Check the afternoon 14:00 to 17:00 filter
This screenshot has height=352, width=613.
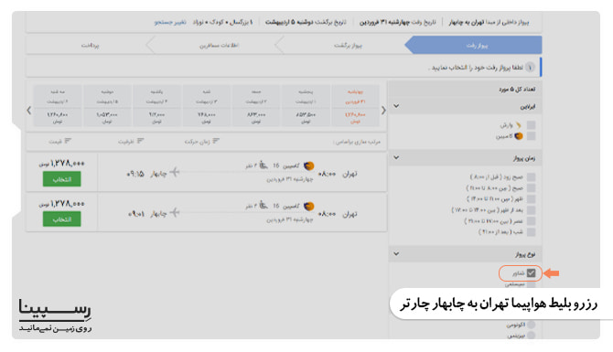(x=531, y=209)
